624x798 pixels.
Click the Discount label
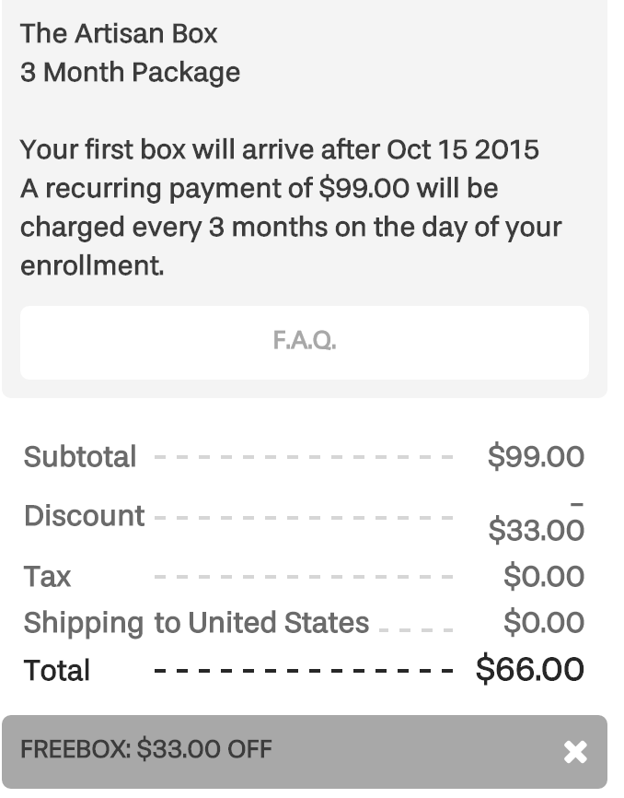pyautogui.click(x=85, y=515)
